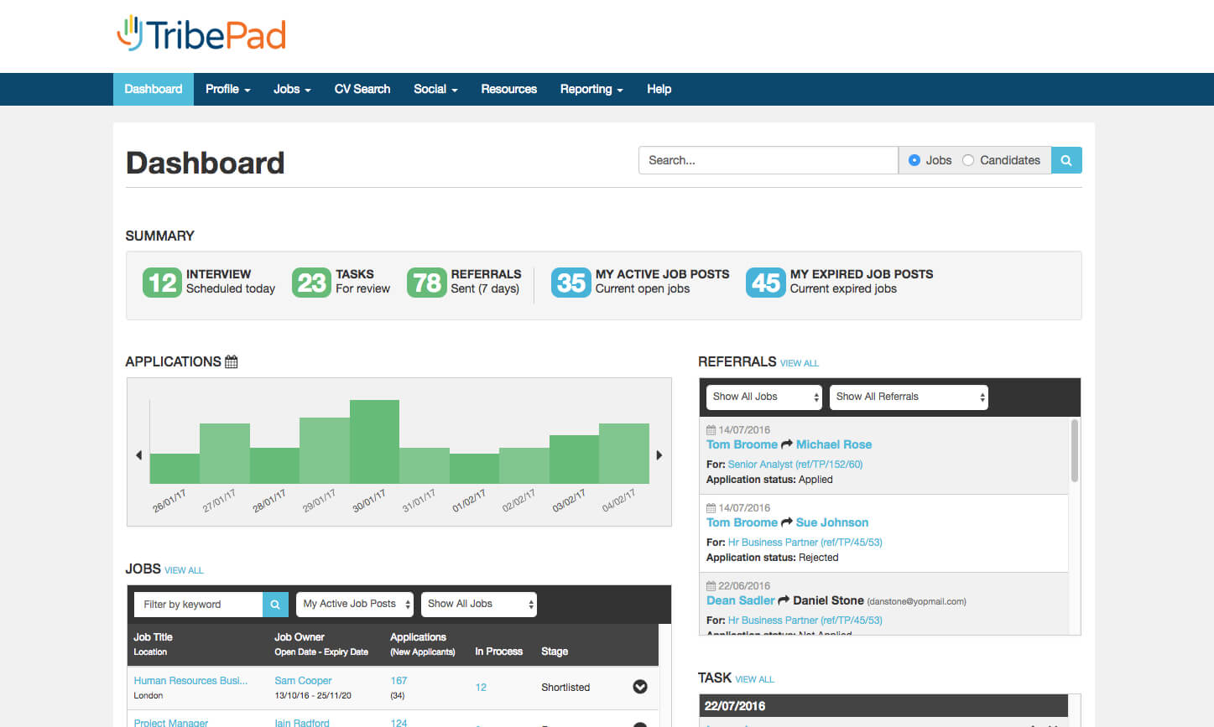Image resolution: width=1214 pixels, height=727 pixels.
Task: Click the 12 Interview count badge
Action: [x=162, y=283]
